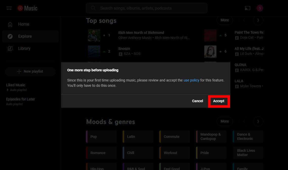288x170 pixels.
Task: Open the Dance & Electronic card
Action: click(x=248, y=137)
